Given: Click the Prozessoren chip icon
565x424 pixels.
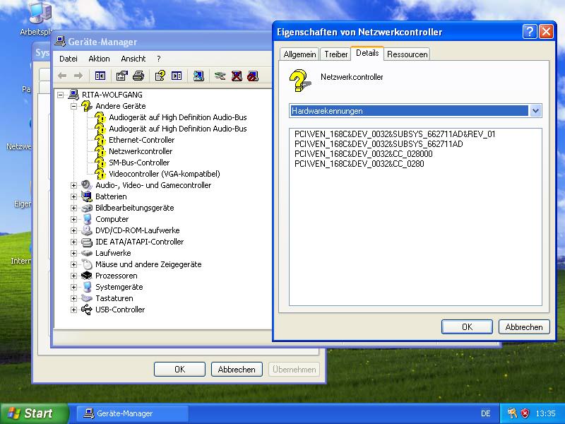Looking at the screenshot, I should tap(86, 276).
